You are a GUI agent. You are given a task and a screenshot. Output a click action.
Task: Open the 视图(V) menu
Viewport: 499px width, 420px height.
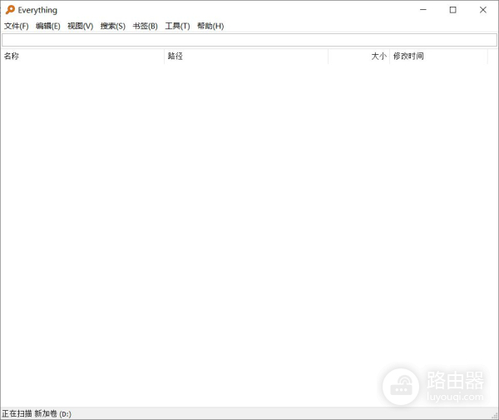80,26
